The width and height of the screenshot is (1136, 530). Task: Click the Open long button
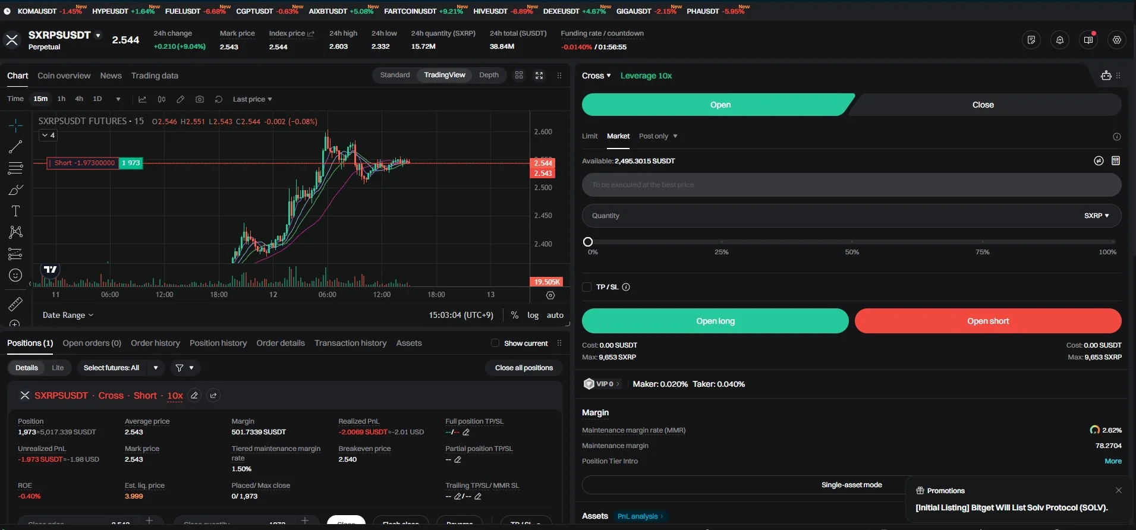pos(715,321)
